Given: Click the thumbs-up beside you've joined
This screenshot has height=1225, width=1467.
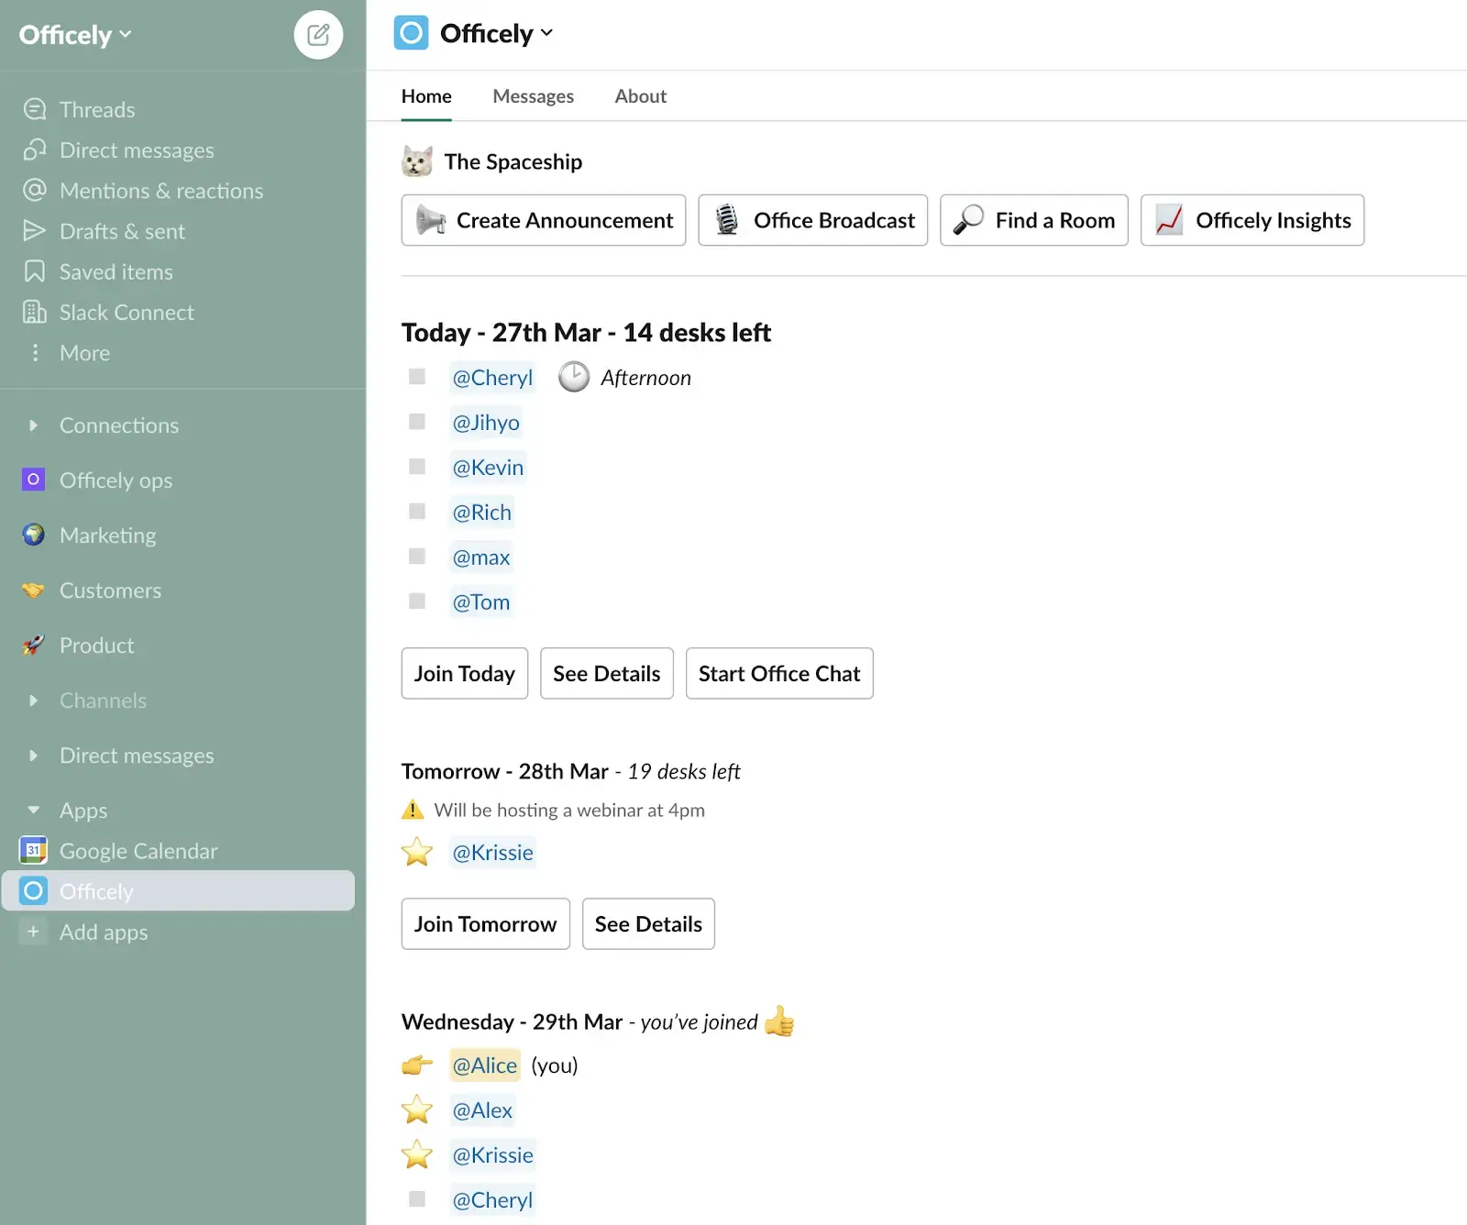Looking at the screenshot, I should pyautogui.click(x=779, y=1021).
